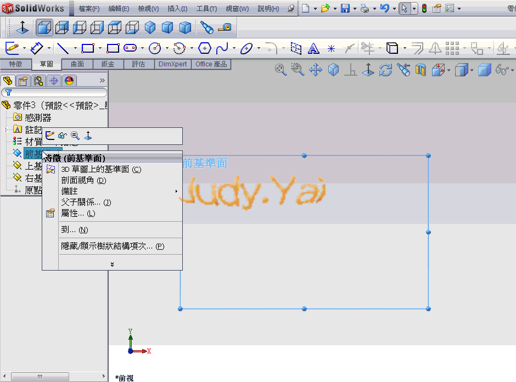Select the Sketch Text tool
Image resolution: width=516 pixels, height=382 pixels.
[313, 49]
